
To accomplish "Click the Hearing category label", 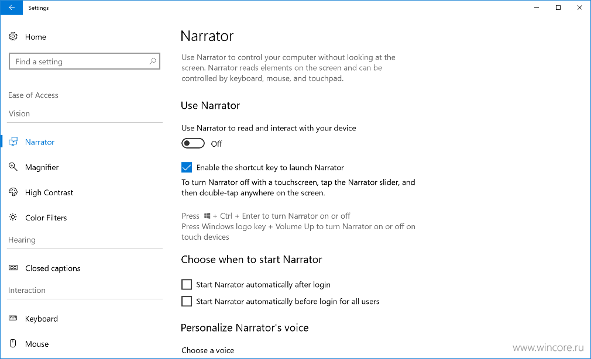I will pyautogui.click(x=22, y=240).
